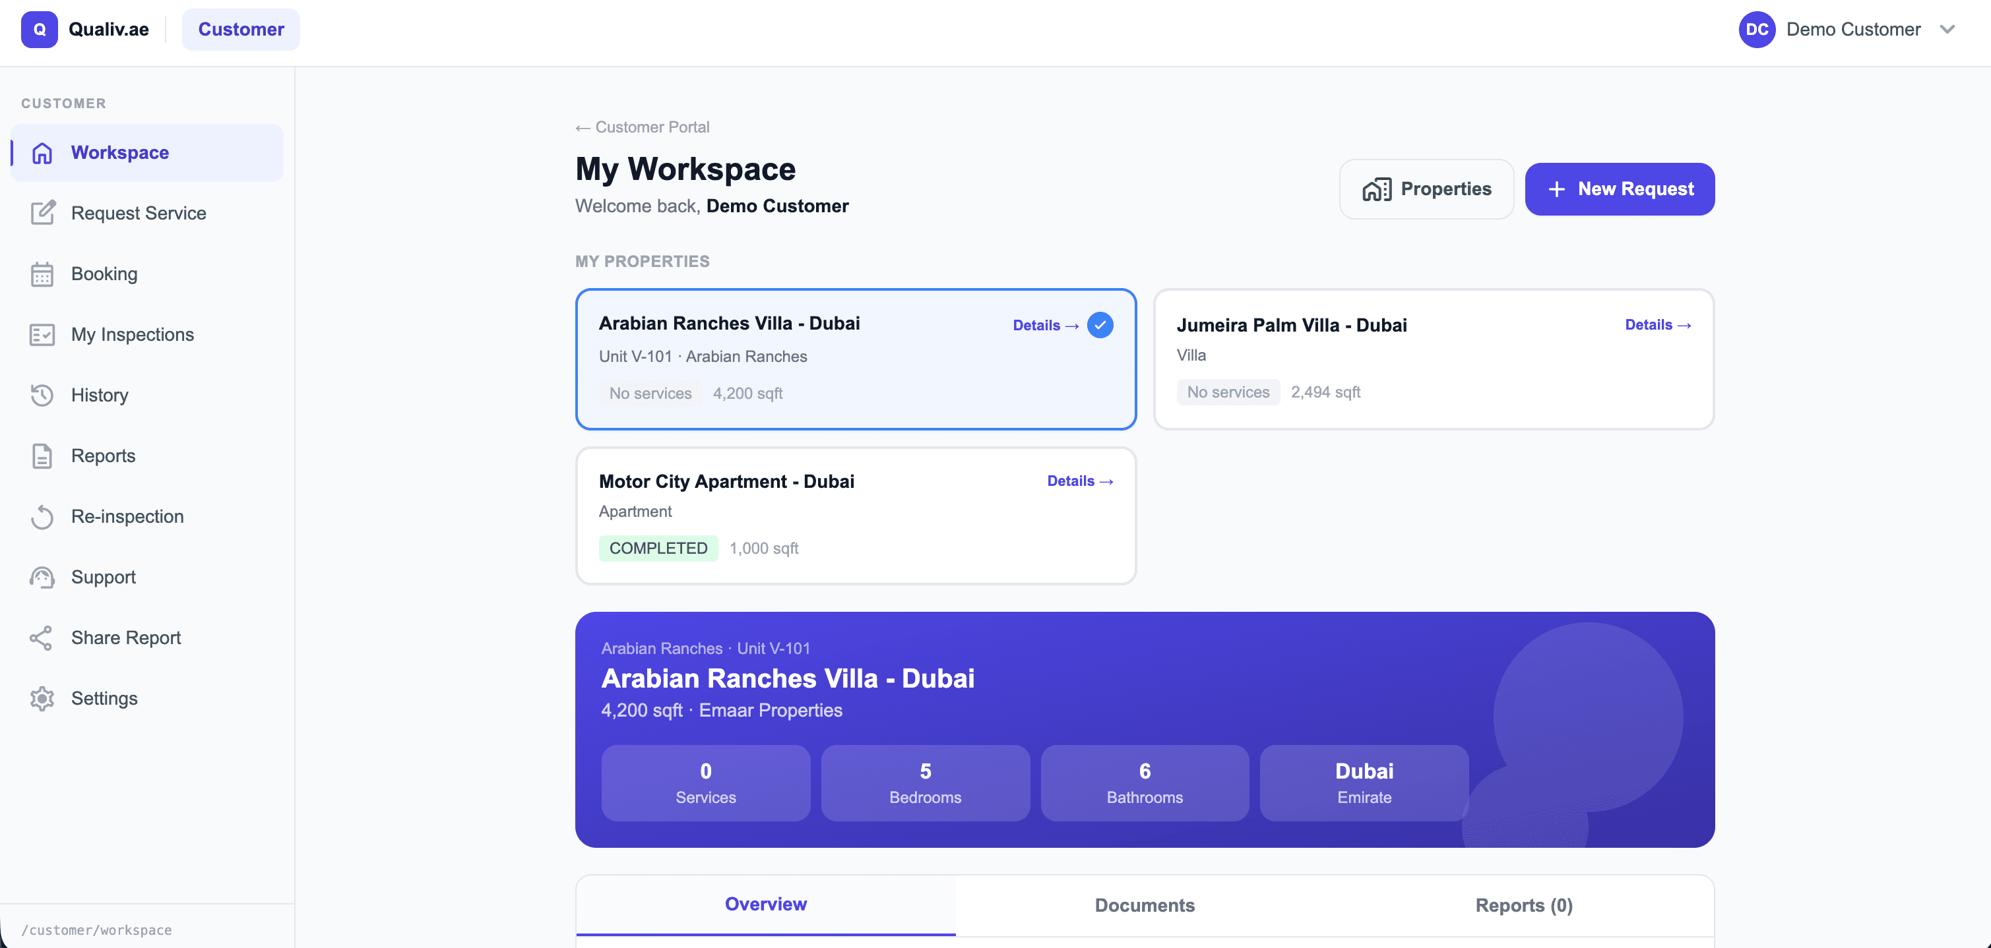The height and width of the screenshot is (948, 1991).
Task: Click the No services badge on Jumeira Palm card
Action: click(x=1228, y=392)
